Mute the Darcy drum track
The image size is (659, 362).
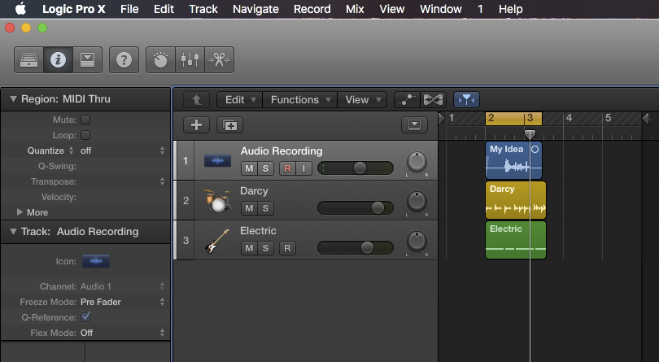pyautogui.click(x=248, y=208)
